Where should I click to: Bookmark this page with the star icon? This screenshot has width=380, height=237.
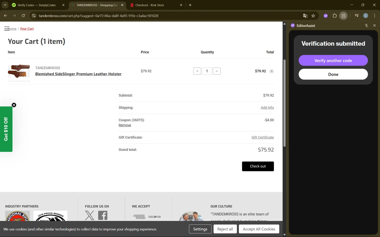tap(313, 16)
